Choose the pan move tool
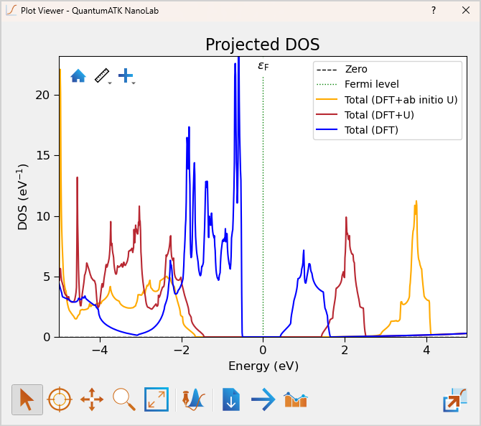Image resolution: width=481 pixels, height=426 pixels. [92, 399]
